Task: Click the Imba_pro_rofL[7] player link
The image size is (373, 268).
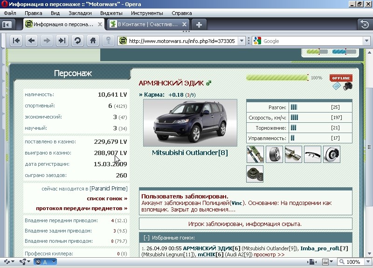Action: [324, 248]
